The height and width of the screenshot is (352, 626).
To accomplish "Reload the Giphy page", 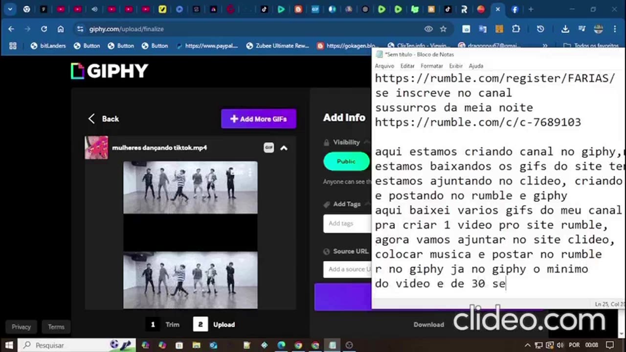I will (44, 29).
